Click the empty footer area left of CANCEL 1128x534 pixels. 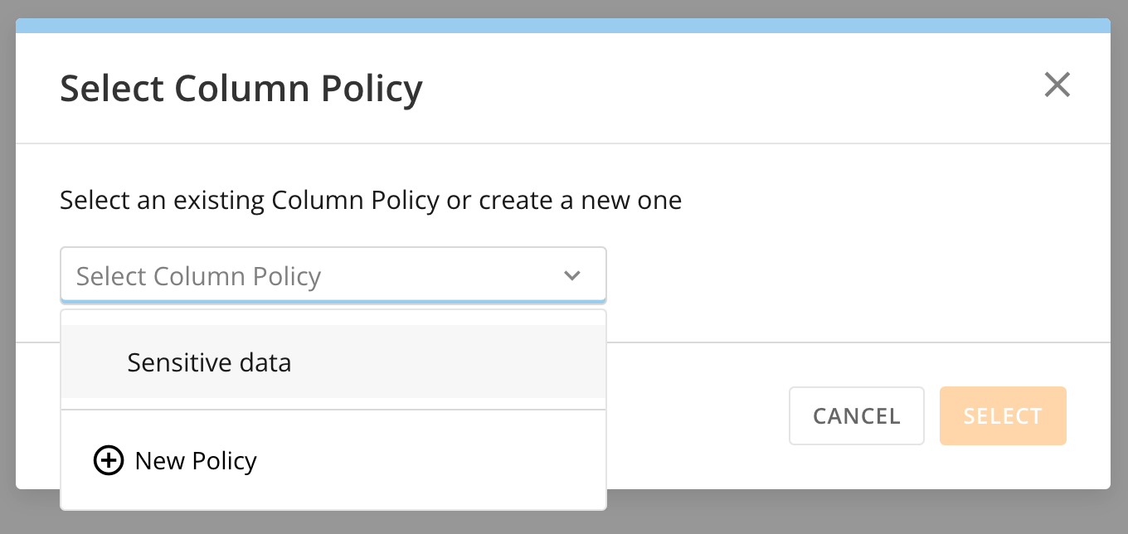click(x=697, y=415)
